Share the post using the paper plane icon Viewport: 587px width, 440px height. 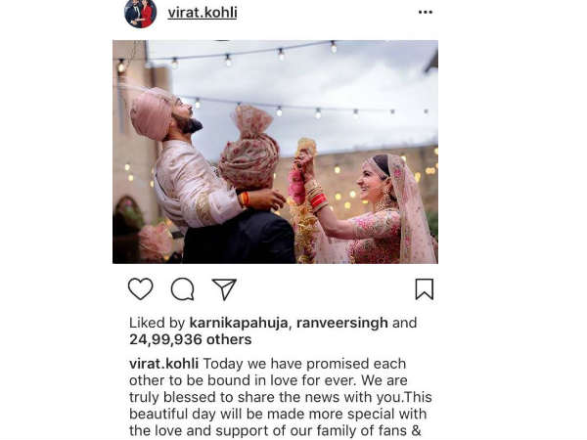pyautogui.click(x=224, y=288)
